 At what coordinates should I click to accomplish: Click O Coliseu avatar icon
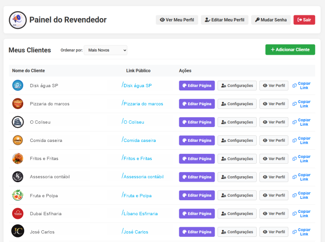point(18,122)
